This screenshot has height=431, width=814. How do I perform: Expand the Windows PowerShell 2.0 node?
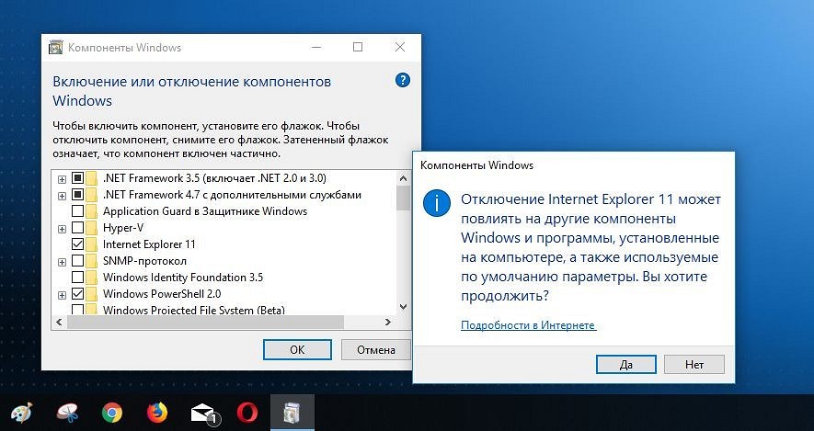pyautogui.click(x=62, y=295)
